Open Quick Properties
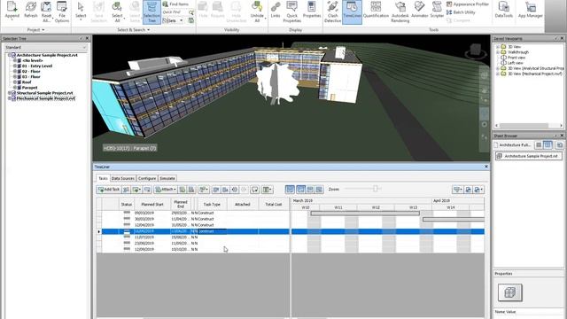 tap(291, 11)
